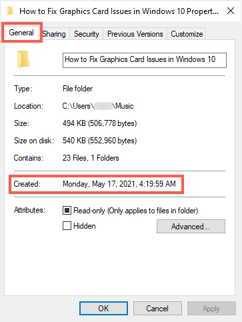Click the Created date value text
Image resolution: width=242 pixels, height=322 pixels.
tap(119, 184)
